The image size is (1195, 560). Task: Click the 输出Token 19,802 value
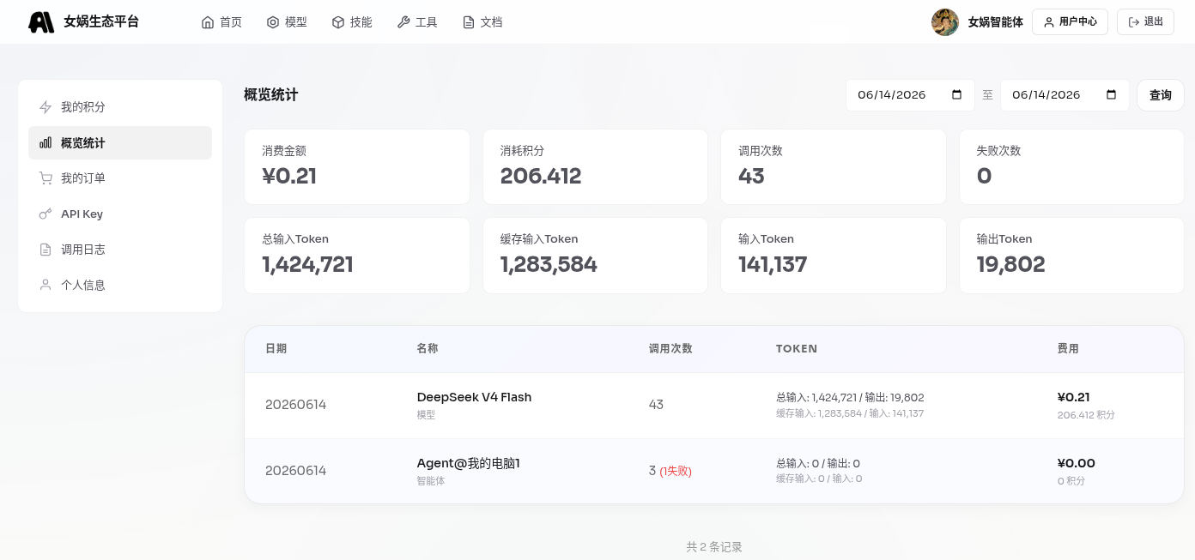point(1010,264)
